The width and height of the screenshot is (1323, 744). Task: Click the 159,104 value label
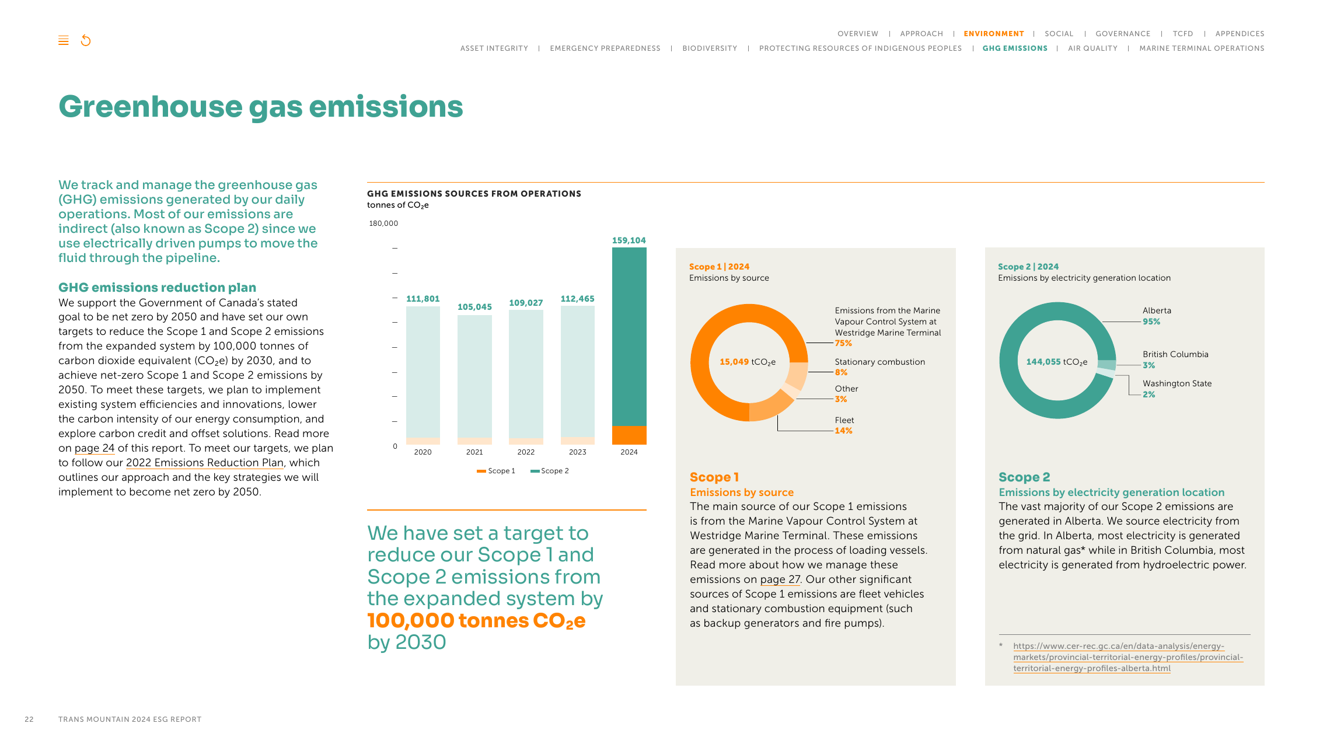pyautogui.click(x=629, y=240)
